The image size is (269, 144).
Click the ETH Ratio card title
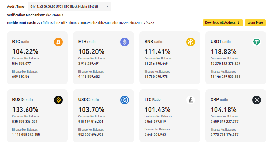(x=87, y=42)
